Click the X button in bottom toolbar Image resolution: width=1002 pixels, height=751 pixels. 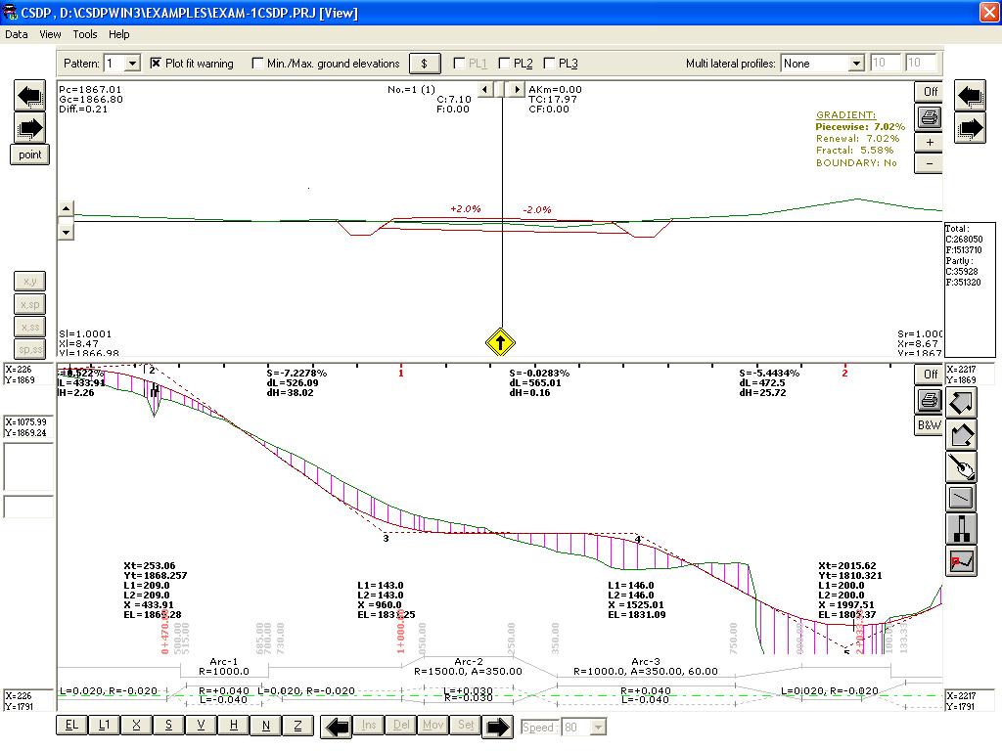(x=136, y=726)
